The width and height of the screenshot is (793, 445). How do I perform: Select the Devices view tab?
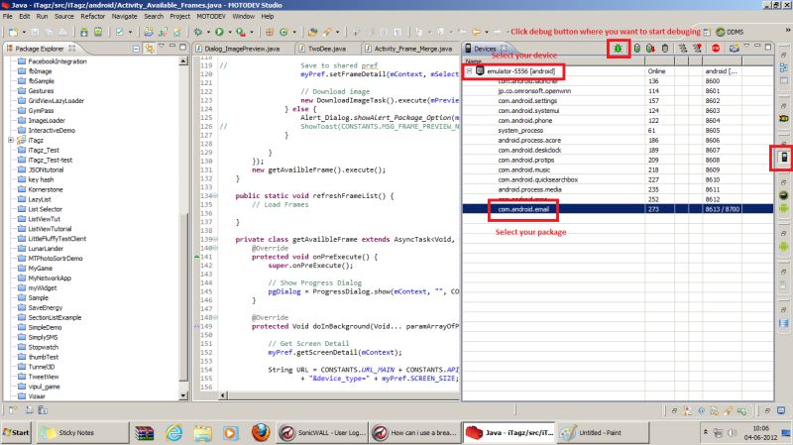(x=485, y=49)
